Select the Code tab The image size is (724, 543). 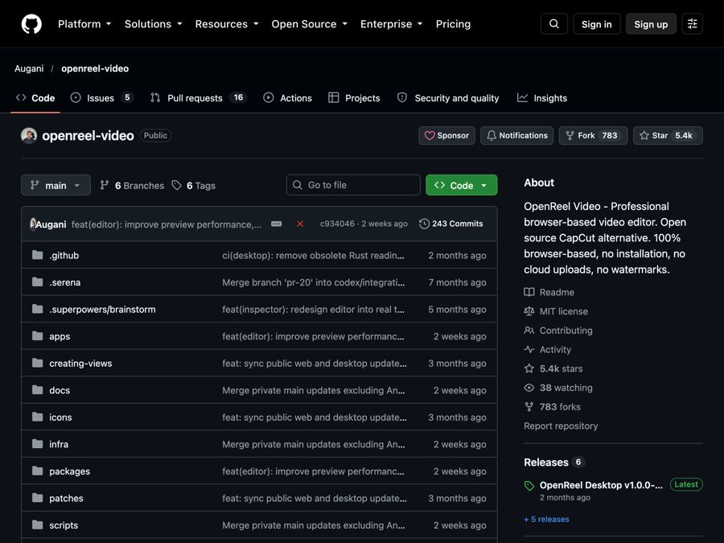(35, 98)
